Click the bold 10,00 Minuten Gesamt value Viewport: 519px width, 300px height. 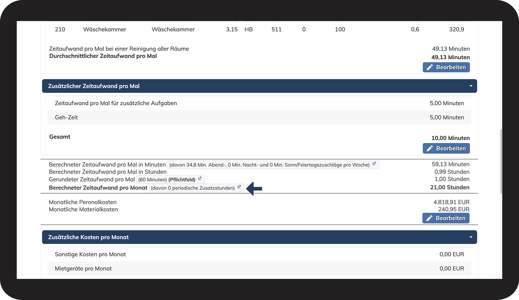(x=451, y=138)
